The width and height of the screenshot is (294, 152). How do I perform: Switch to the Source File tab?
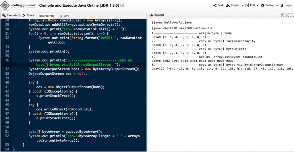pyautogui.click(x=47, y=16)
